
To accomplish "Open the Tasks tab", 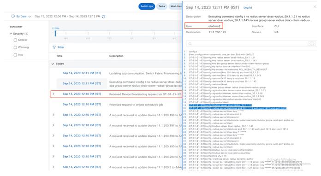I will click(161, 6).
